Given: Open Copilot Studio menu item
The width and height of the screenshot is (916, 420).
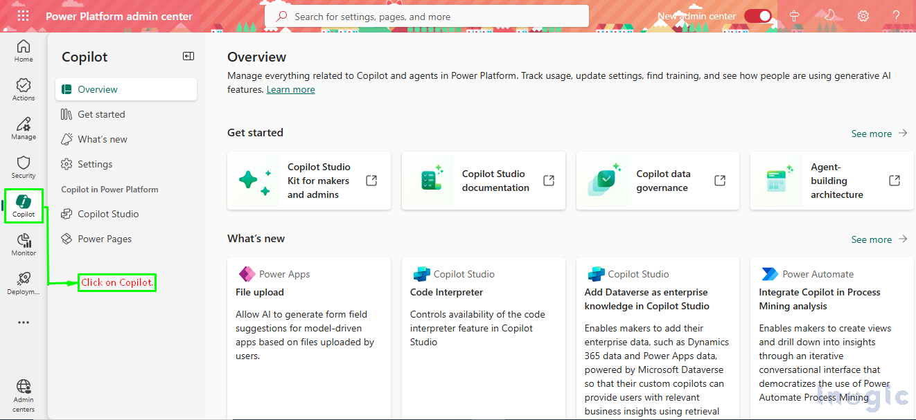Looking at the screenshot, I should 126,214.
